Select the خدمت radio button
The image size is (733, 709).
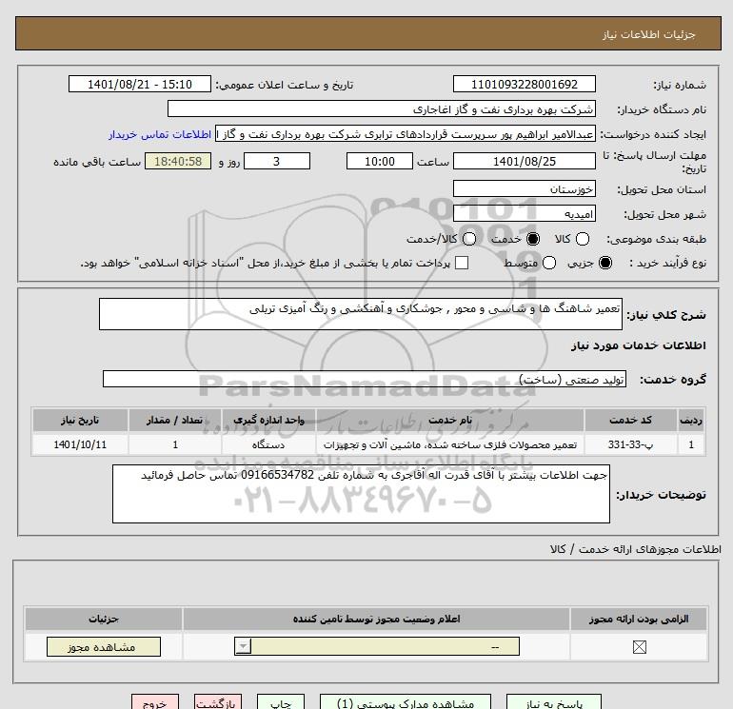click(532, 239)
